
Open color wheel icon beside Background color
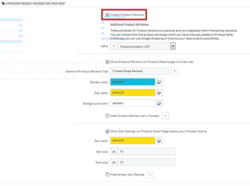click(x=159, y=103)
